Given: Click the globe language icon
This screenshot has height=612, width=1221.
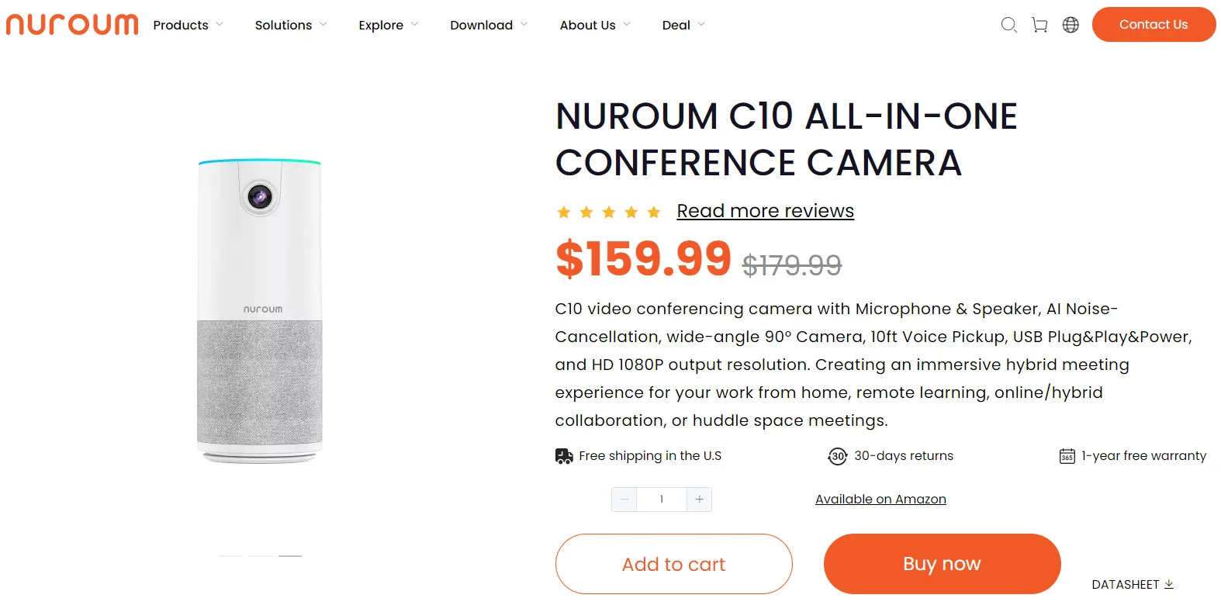Looking at the screenshot, I should point(1071,25).
